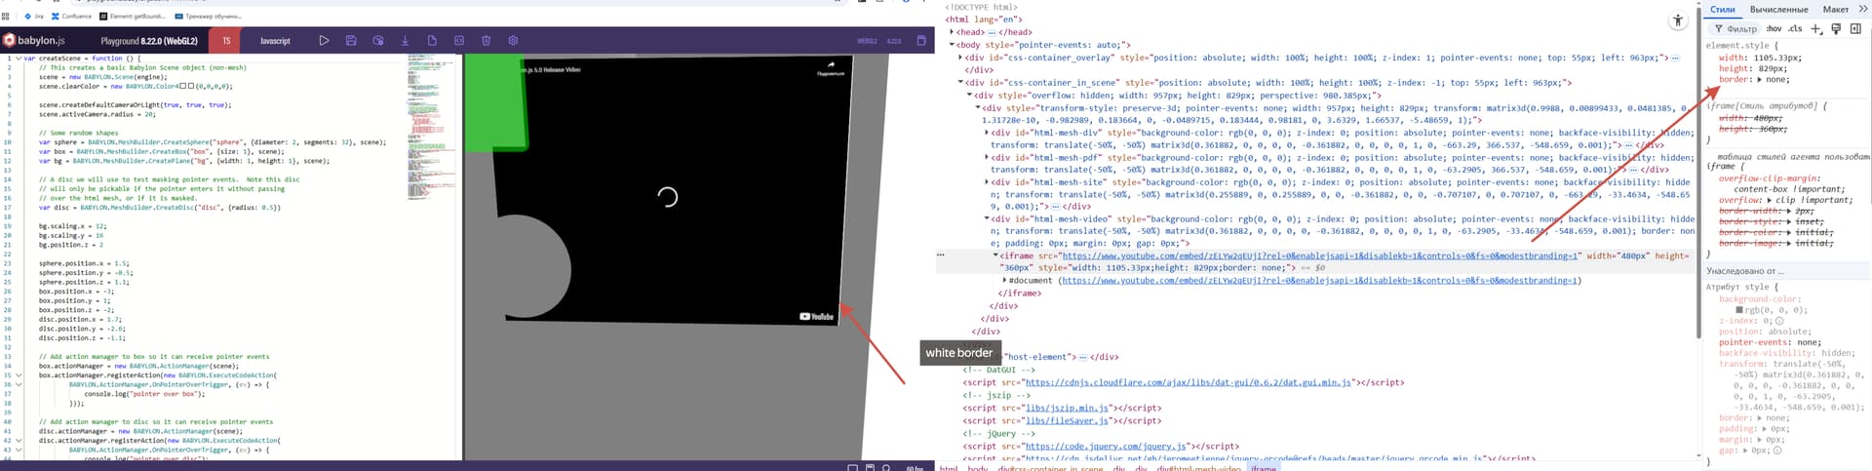The width and height of the screenshot is (1872, 471).
Task: Switch to the Стили tab
Action: (1723, 9)
